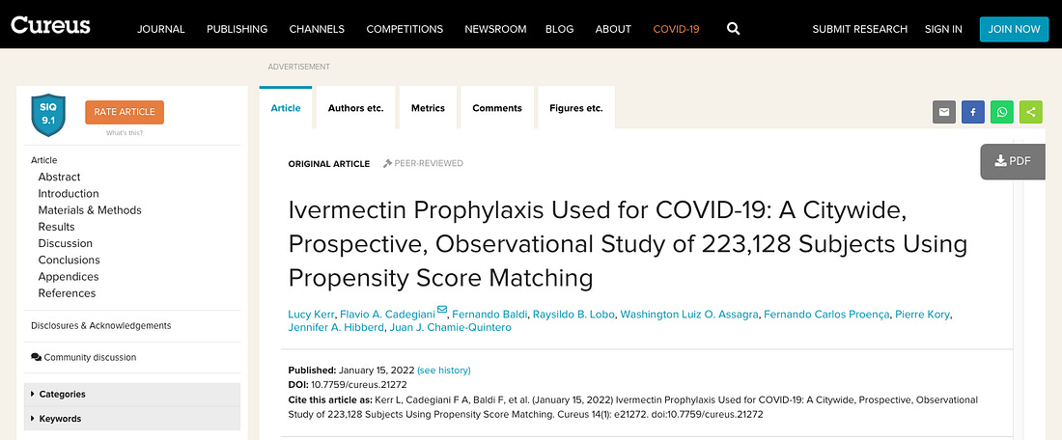Click envelope icon beside Flavio A. Cadegiani

coord(442,310)
